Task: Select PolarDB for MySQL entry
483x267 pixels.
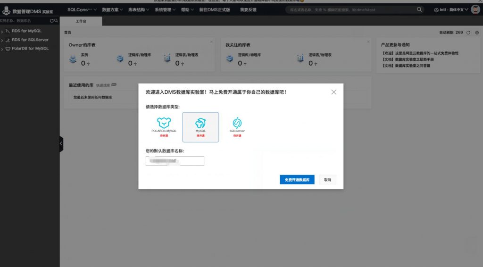Action: coord(30,48)
